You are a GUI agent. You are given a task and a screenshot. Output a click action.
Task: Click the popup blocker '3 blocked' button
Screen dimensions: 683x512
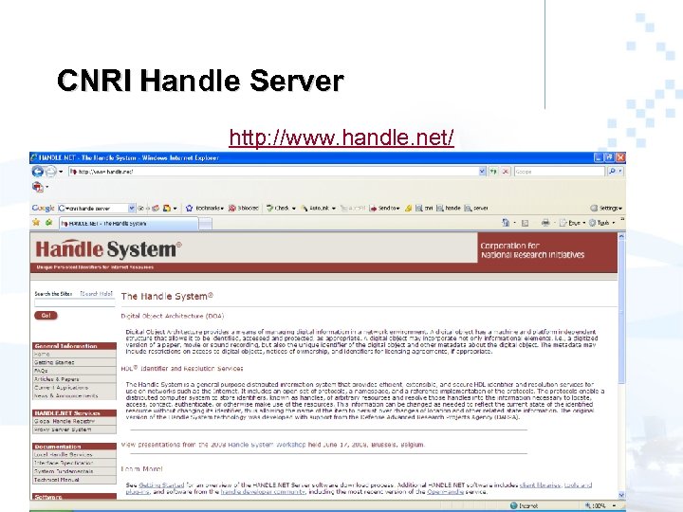pos(244,208)
